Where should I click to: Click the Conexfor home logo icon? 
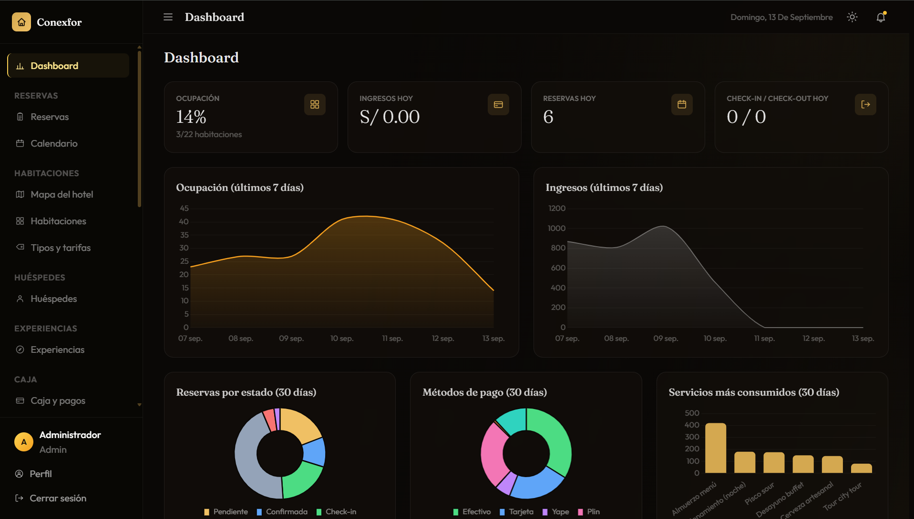click(21, 22)
